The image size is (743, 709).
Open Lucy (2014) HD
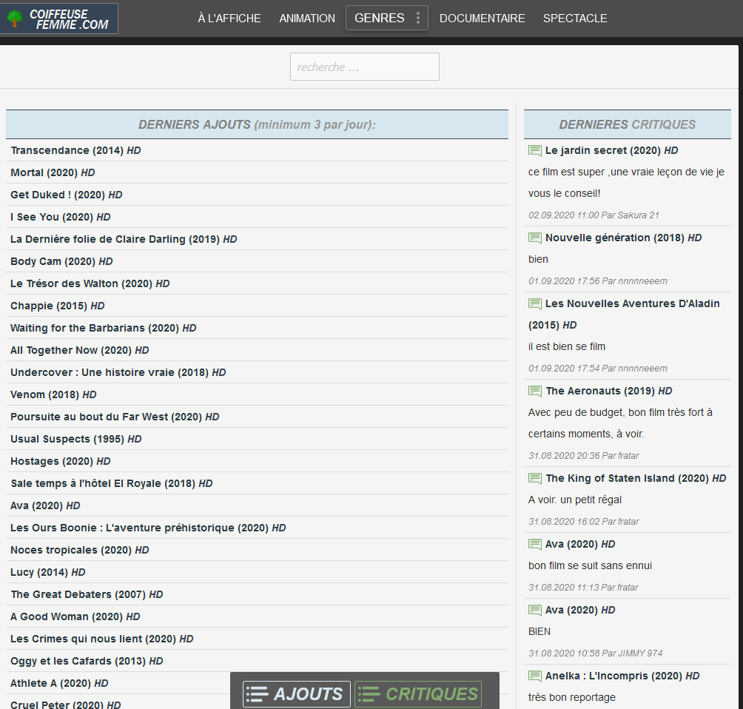pos(48,573)
